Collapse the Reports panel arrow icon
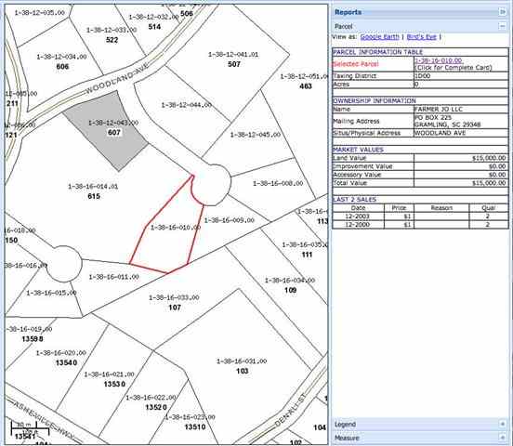Image resolution: width=513 pixels, height=446 pixels. pos(502,12)
